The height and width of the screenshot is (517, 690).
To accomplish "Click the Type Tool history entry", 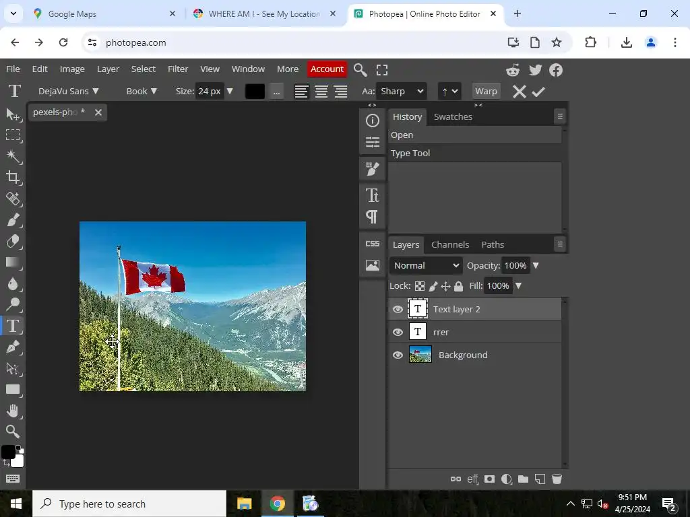I will 475,153.
